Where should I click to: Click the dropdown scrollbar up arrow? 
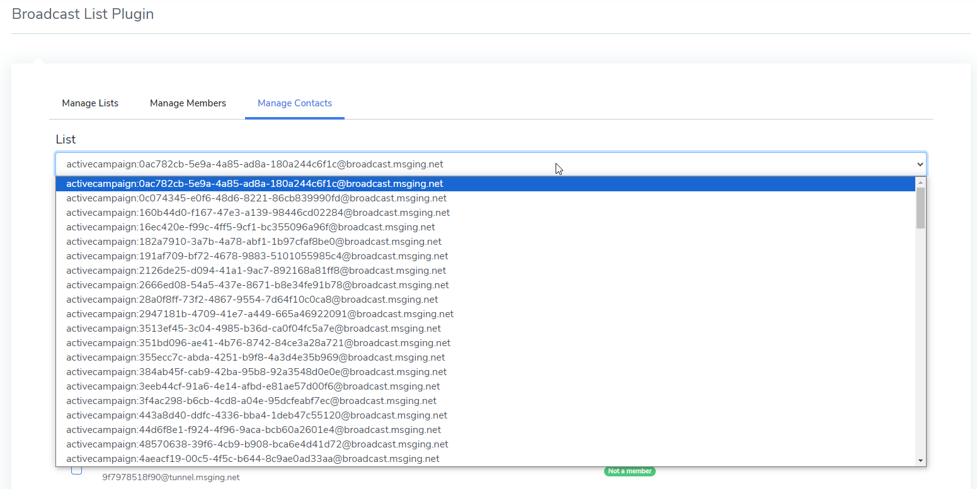(x=920, y=183)
